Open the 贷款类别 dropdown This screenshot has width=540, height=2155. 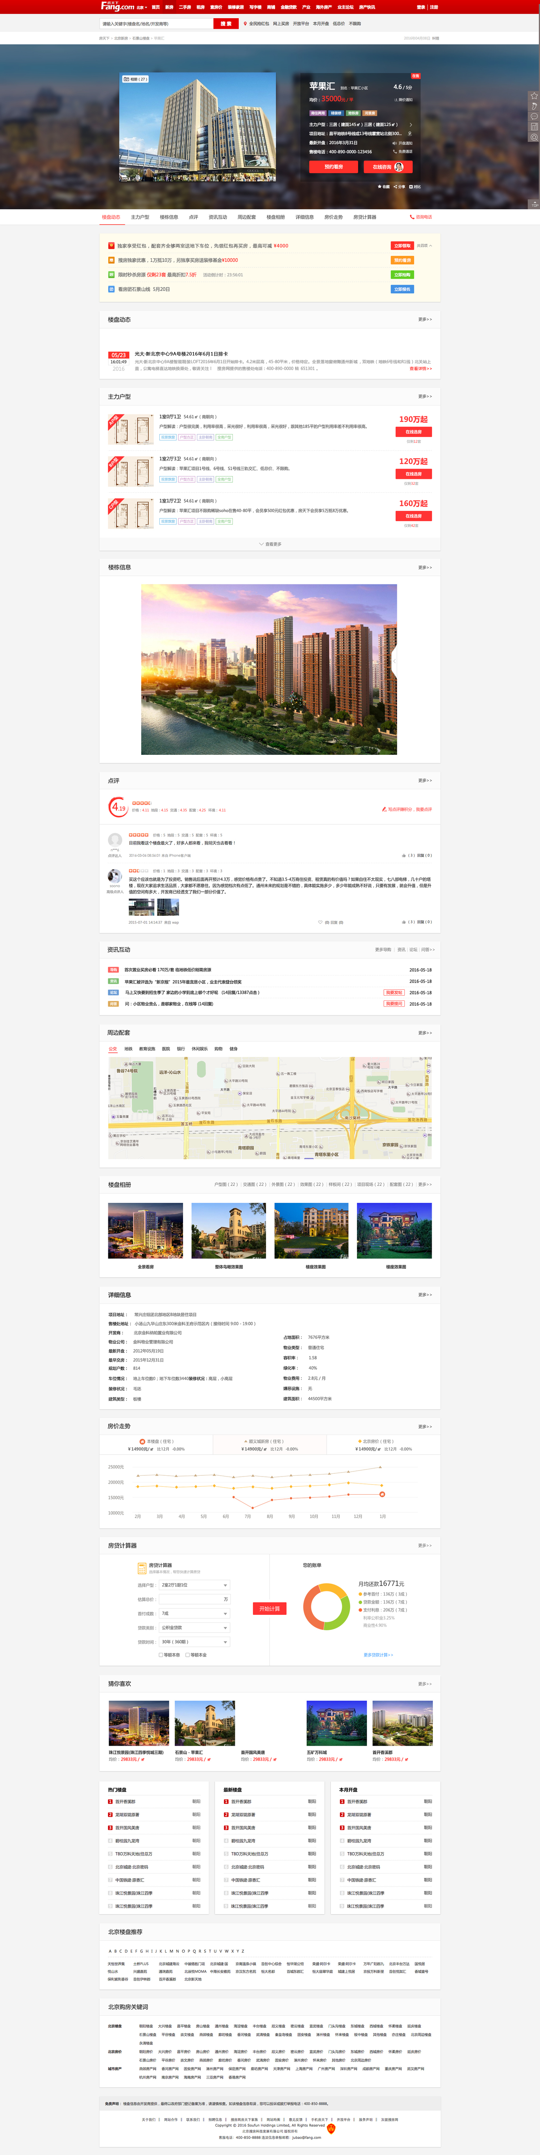click(x=194, y=1628)
